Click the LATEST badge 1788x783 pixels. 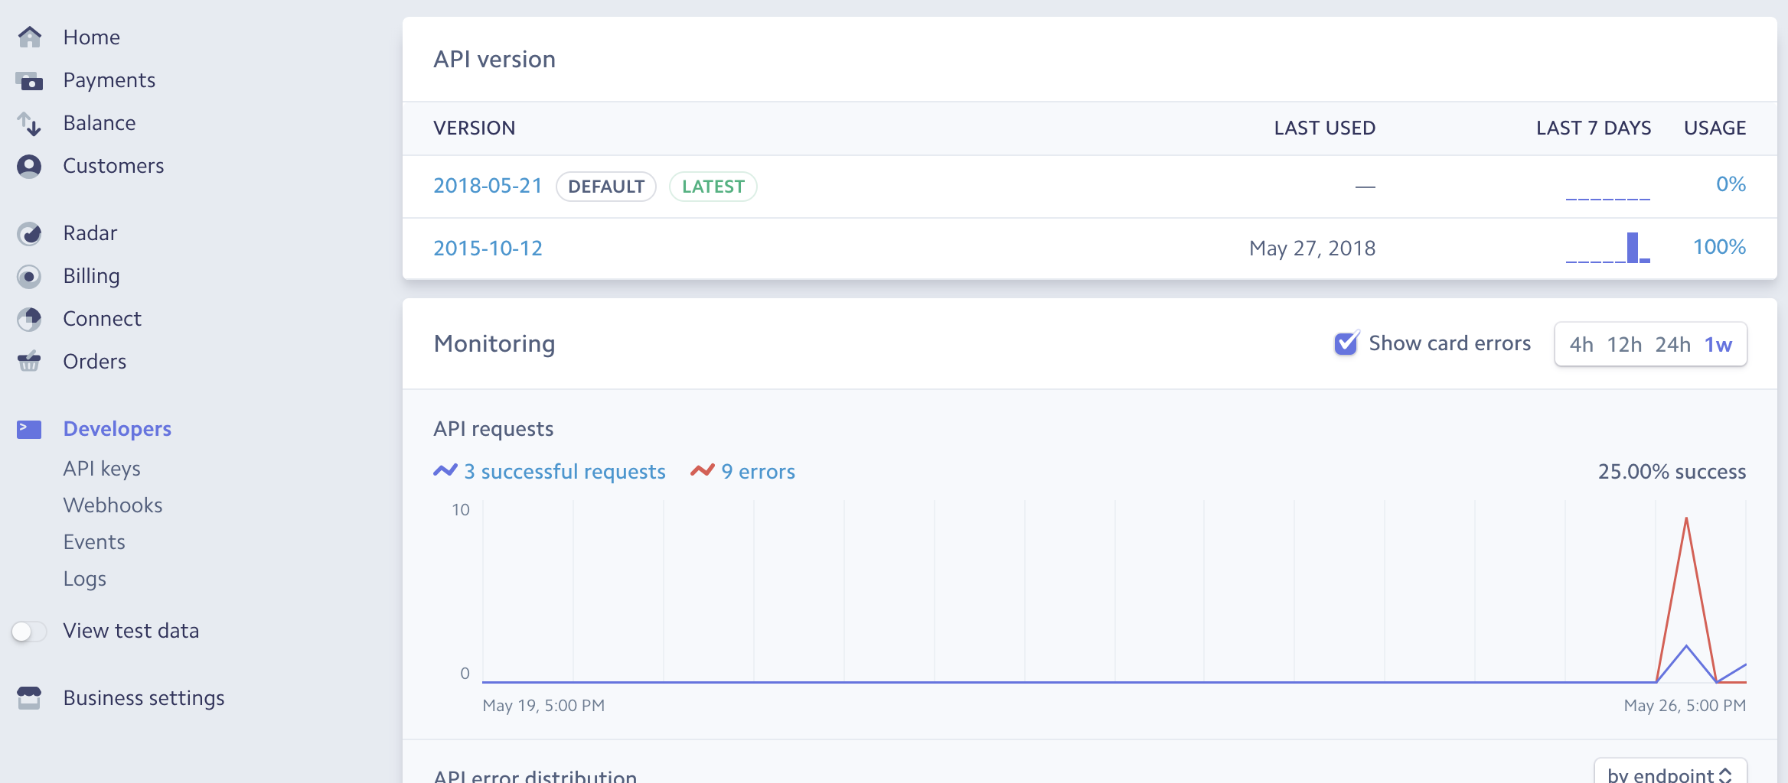click(713, 187)
